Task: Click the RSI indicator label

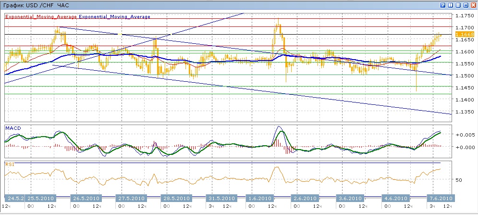Action: (10, 164)
